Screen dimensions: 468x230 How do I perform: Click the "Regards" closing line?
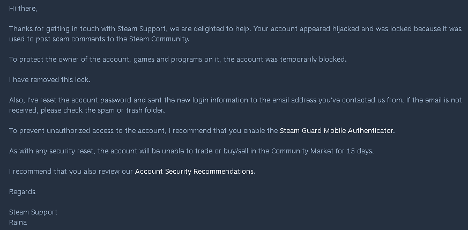(x=22, y=191)
